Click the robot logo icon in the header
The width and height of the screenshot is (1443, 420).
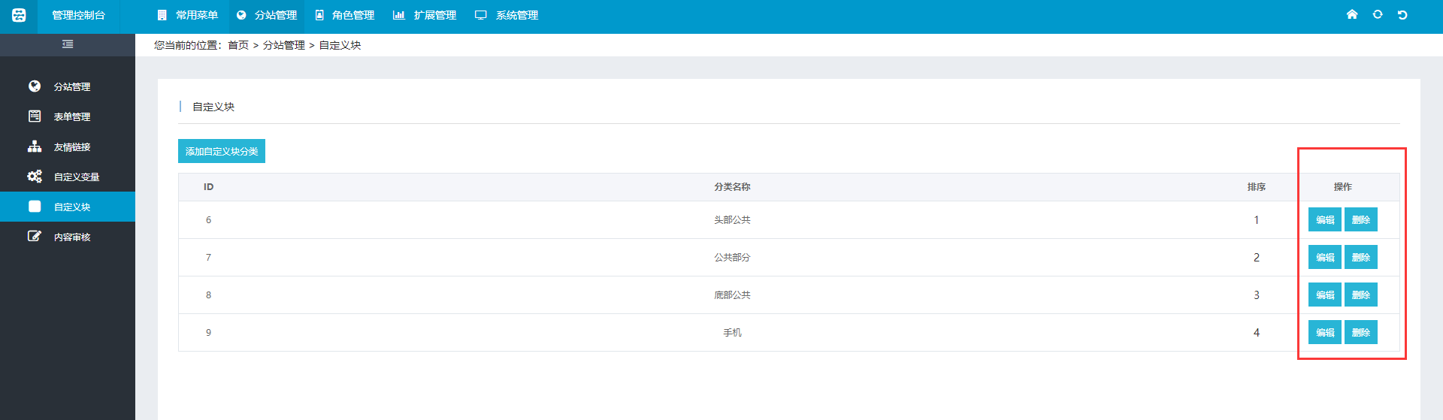tap(19, 15)
